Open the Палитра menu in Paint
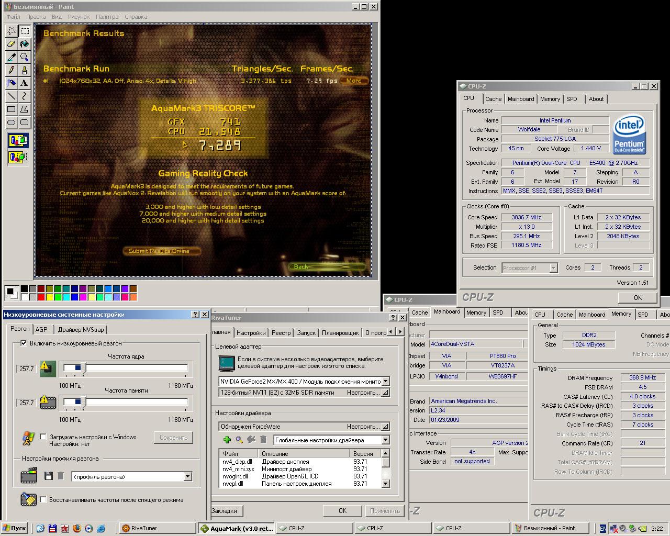 pos(107,17)
